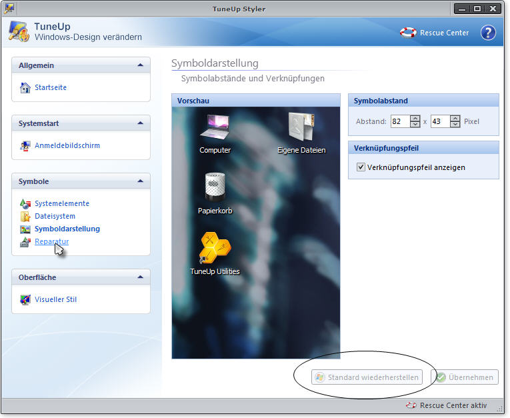Click the TuneUp Utilities label in preview
The height and width of the screenshot is (418, 510).
point(215,271)
